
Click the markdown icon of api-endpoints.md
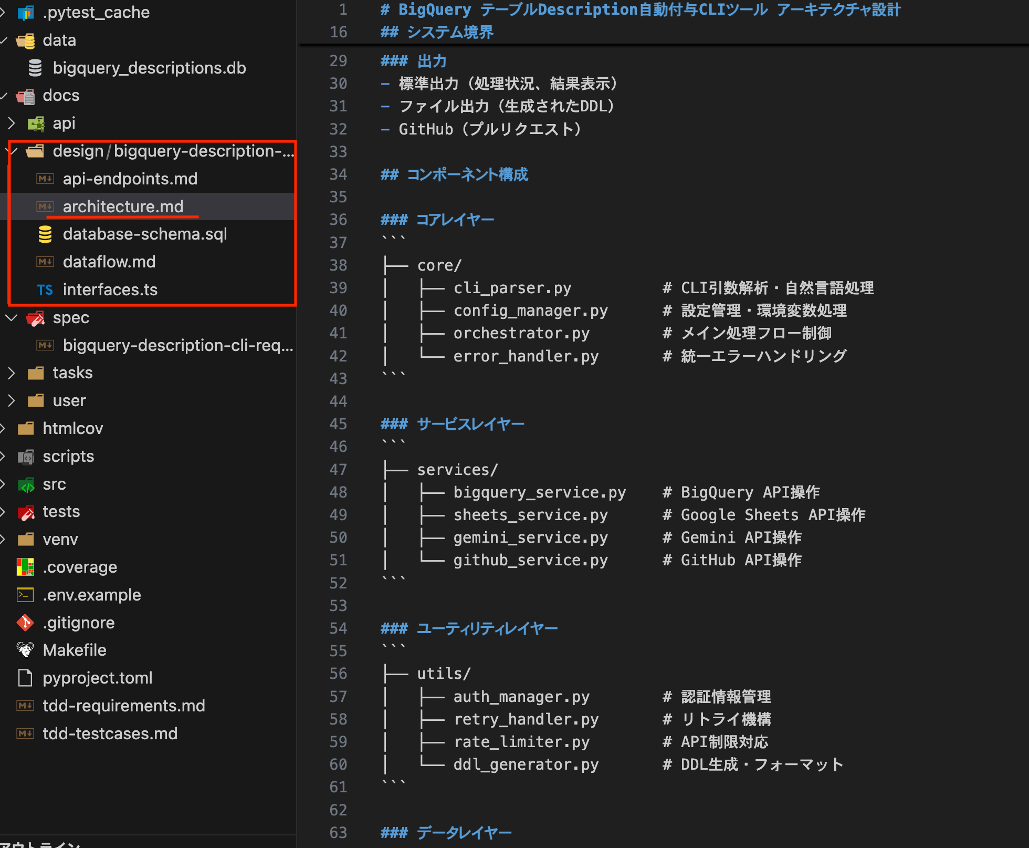click(x=45, y=179)
